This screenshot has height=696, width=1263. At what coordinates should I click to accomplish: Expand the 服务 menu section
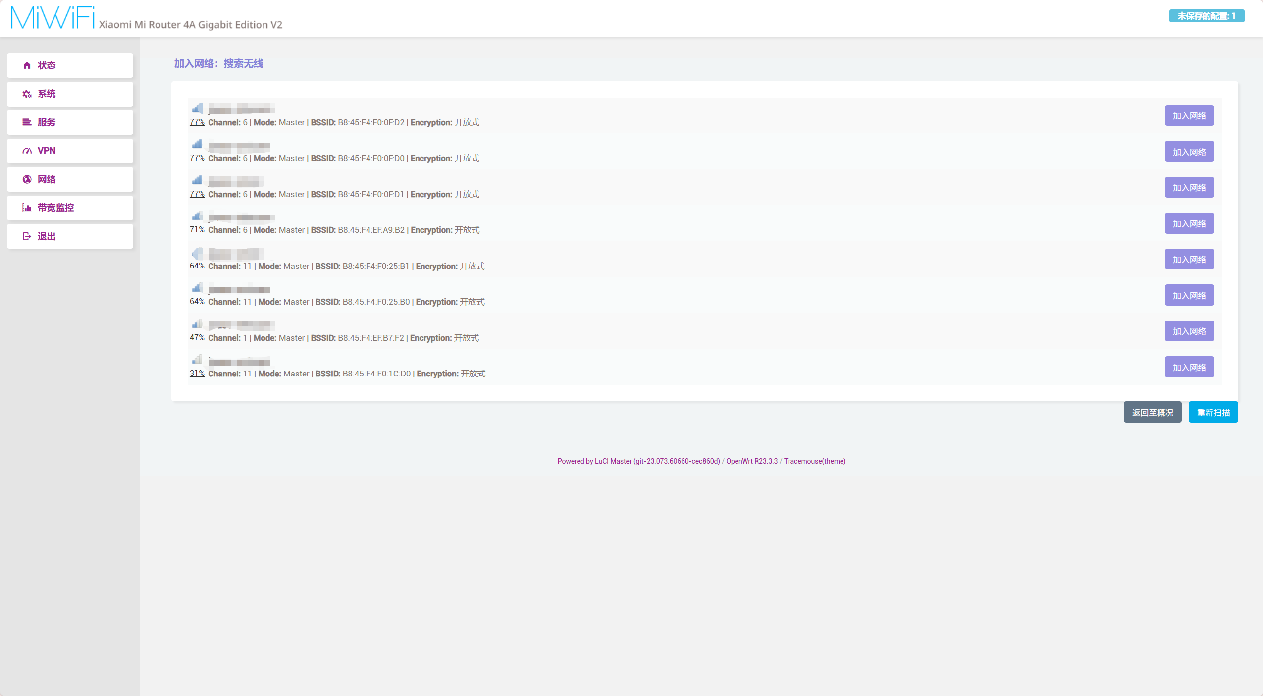coord(70,122)
